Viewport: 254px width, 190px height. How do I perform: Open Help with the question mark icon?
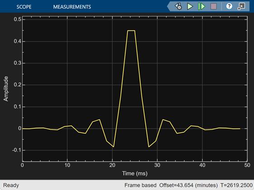[229, 6]
